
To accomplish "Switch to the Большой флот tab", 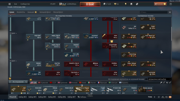I will click(x=45, y=12).
